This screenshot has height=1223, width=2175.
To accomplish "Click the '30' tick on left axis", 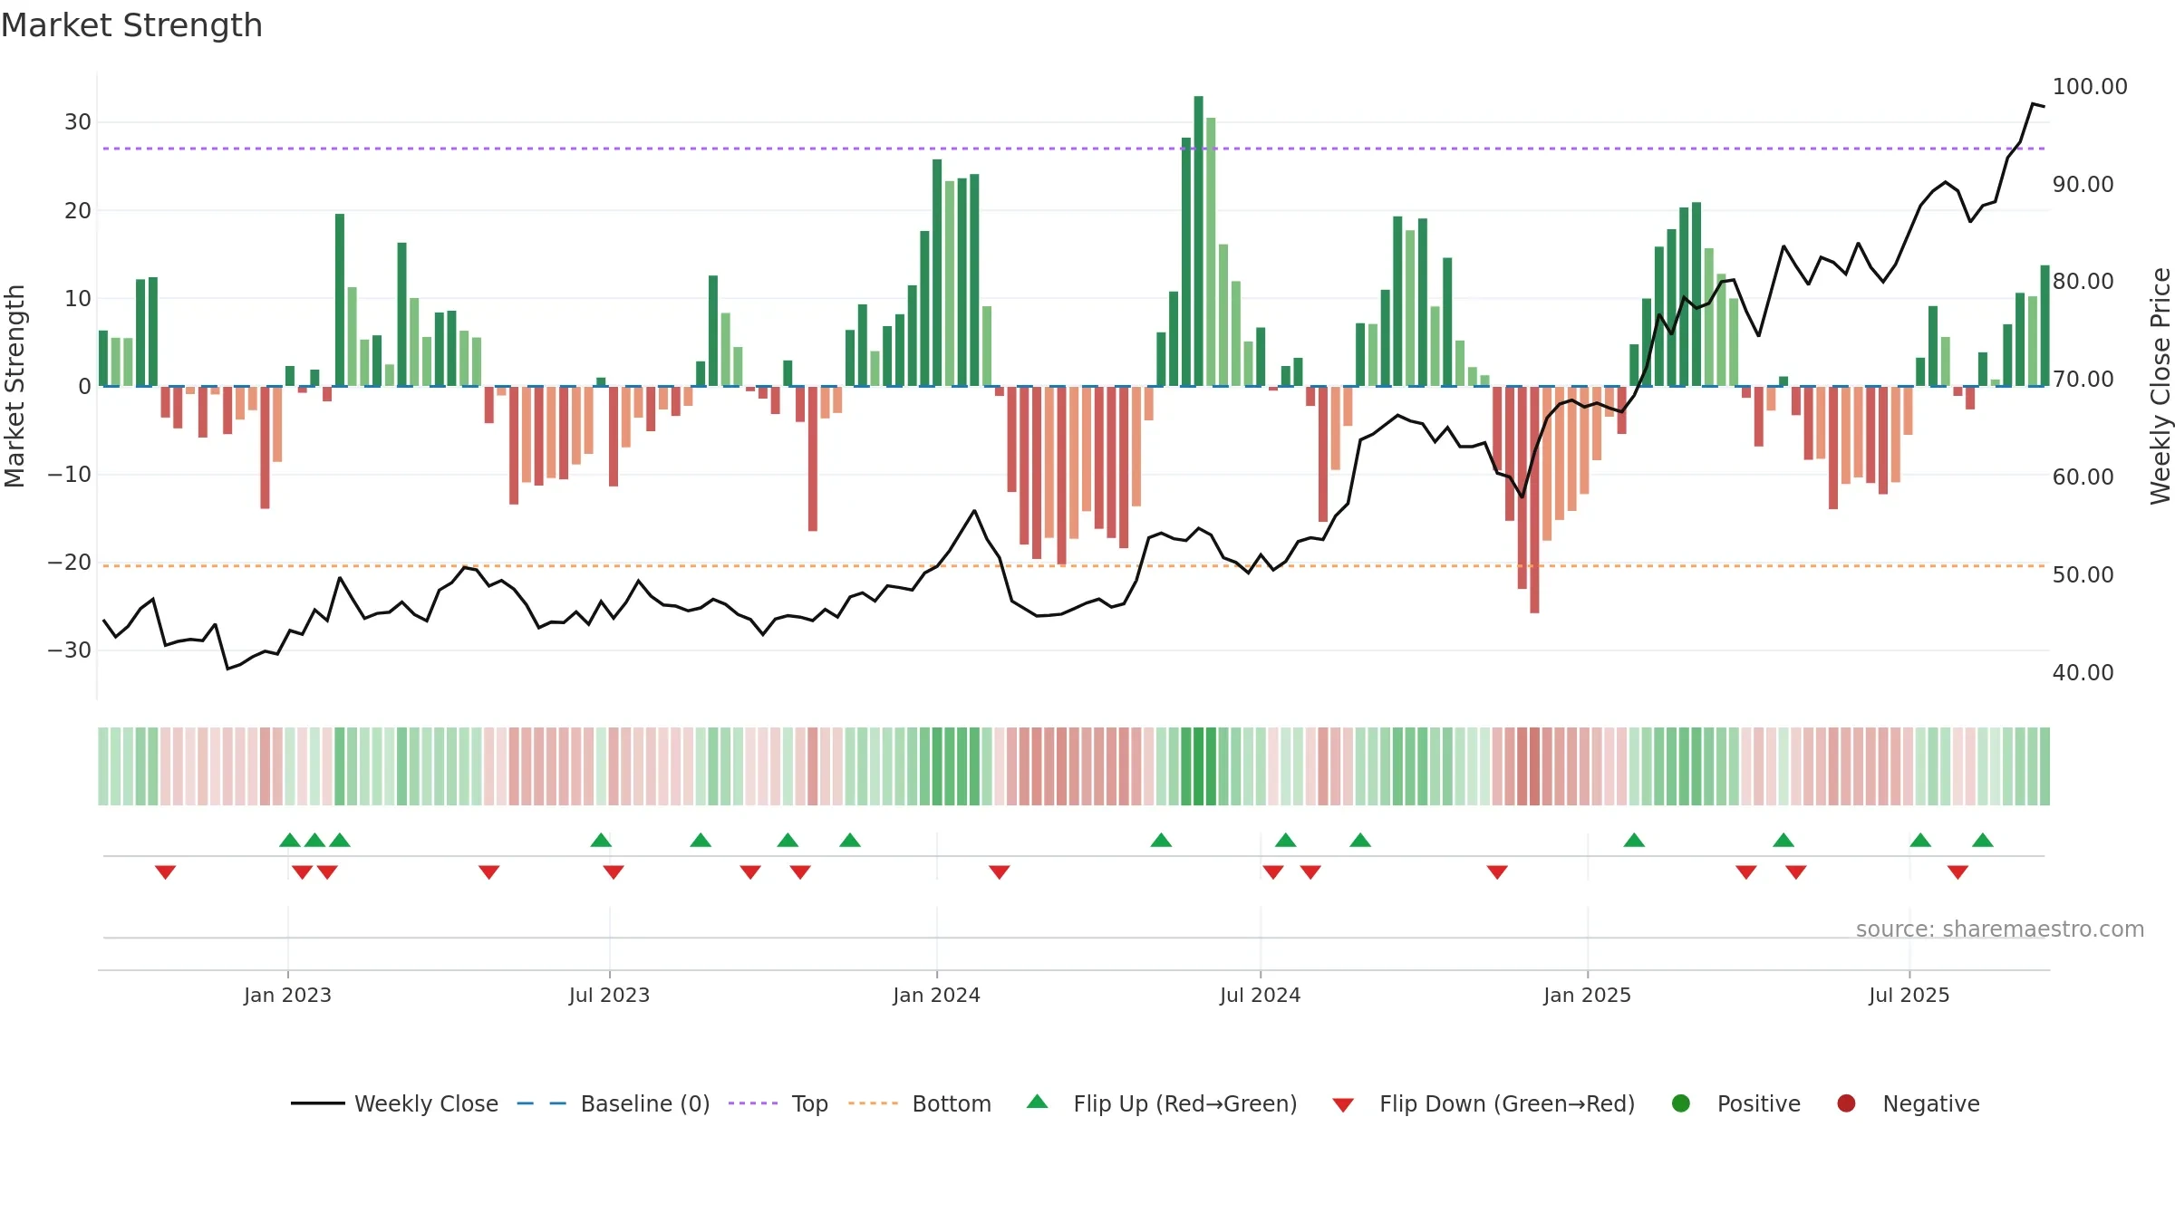I will pos(78,122).
